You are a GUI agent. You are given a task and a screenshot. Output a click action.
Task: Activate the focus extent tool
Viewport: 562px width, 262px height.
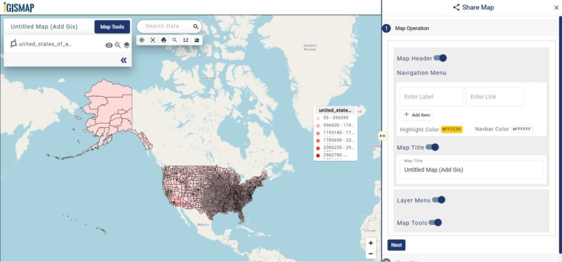point(153,40)
